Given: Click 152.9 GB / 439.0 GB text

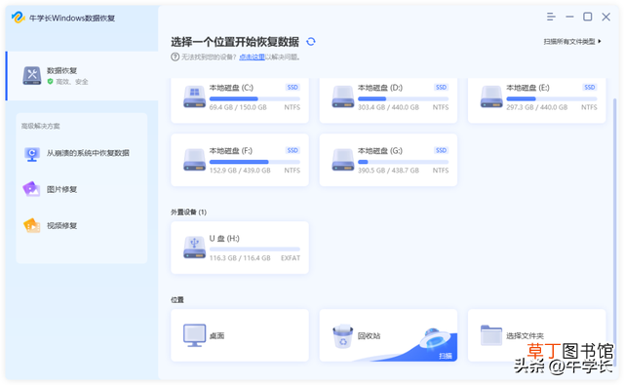Looking at the screenshot, I should (x=240, y=171).
